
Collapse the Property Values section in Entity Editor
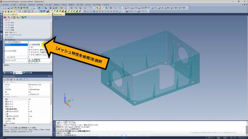(x=4, y=97)
